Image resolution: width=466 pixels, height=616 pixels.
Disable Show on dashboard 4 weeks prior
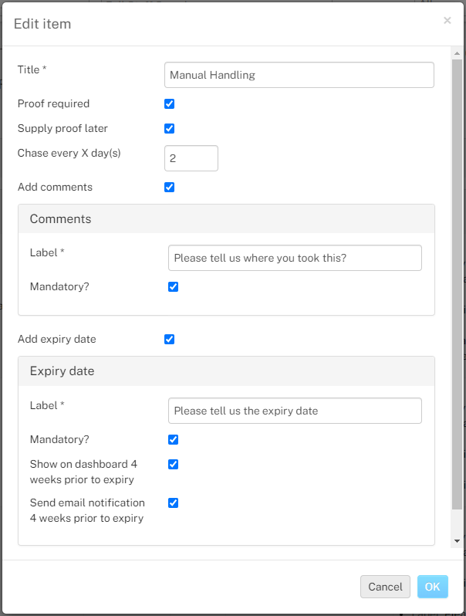click(173, 465)
